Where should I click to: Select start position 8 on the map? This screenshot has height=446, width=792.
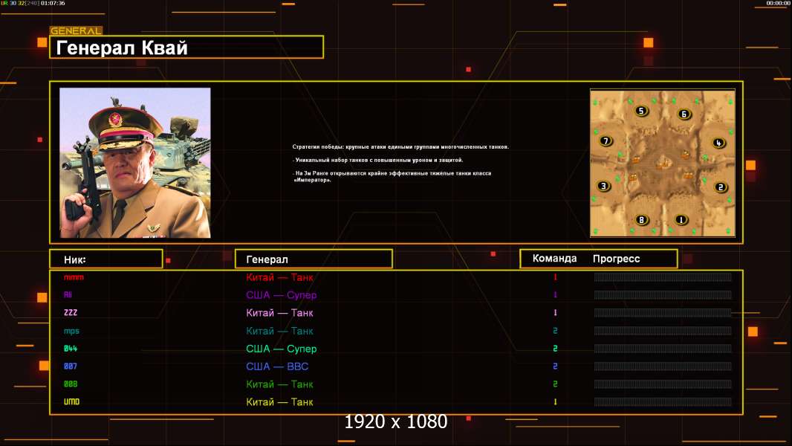pyautogui.click(x=641, y=220)
